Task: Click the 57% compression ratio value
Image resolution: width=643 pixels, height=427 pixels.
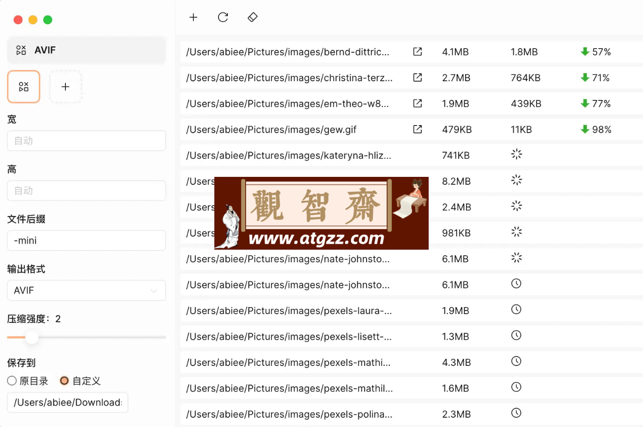Action: (601, 52)
